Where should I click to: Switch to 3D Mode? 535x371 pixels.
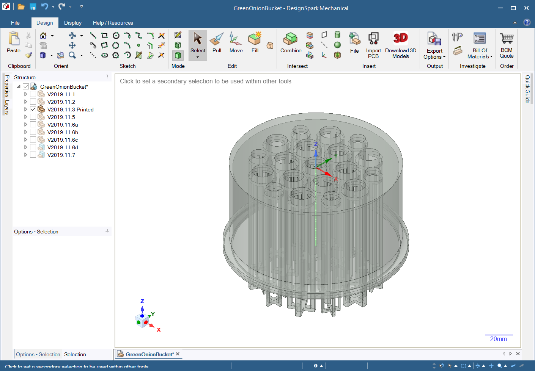click(178, 55)
